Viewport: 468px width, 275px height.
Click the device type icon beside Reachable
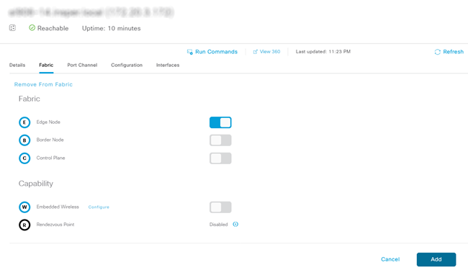12,28
